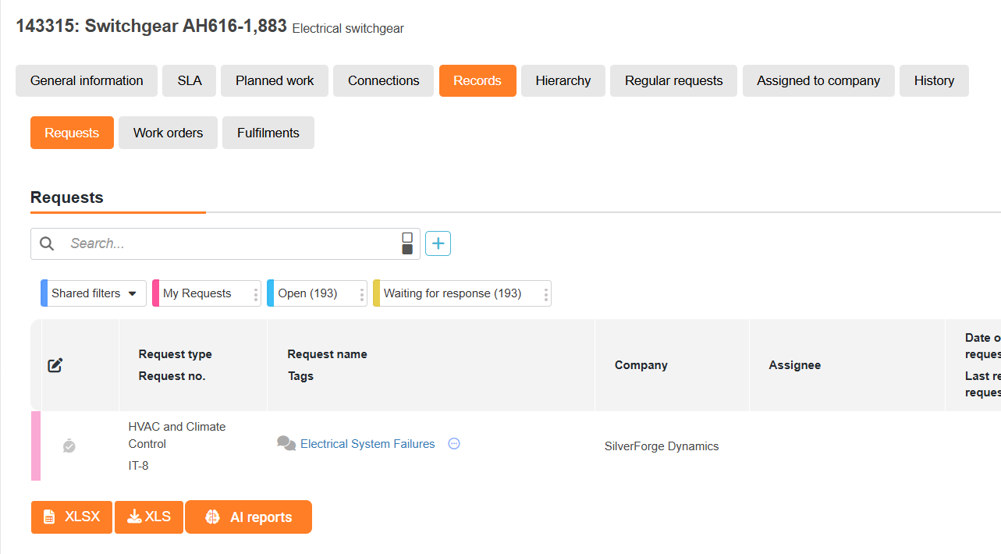
Task: Open My Requests filter options handle
Action: (256, 294)
